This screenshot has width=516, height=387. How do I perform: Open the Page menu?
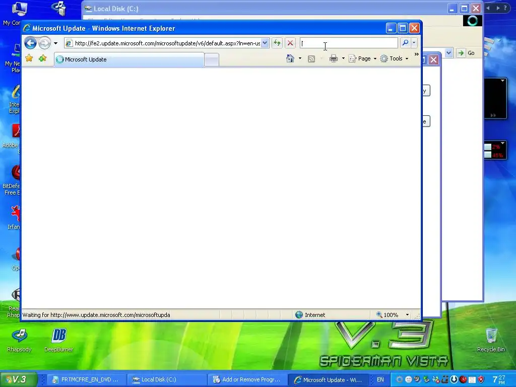click(362, 58)
